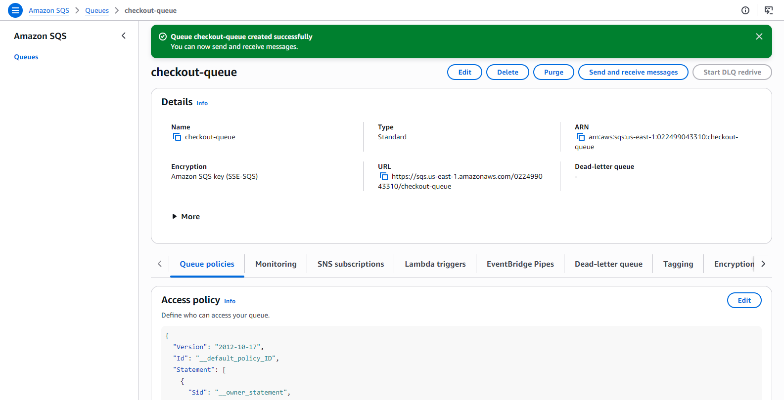
Task: Open the hamburger navigation menu
Action: [15, 10]
